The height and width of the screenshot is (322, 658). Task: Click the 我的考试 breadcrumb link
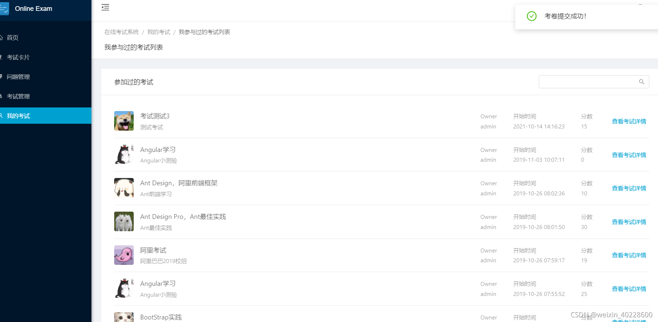click(x=159, y=32)
